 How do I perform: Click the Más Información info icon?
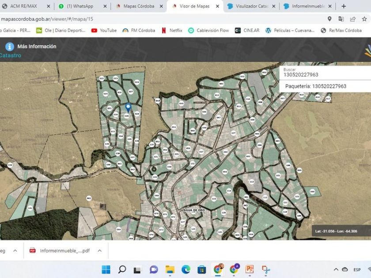click(9, 47)
